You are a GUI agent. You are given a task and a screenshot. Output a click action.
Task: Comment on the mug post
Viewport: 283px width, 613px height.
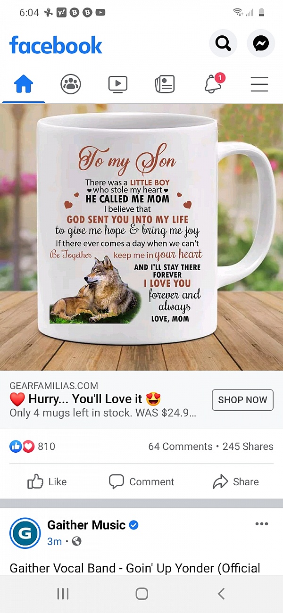(141, 481)
